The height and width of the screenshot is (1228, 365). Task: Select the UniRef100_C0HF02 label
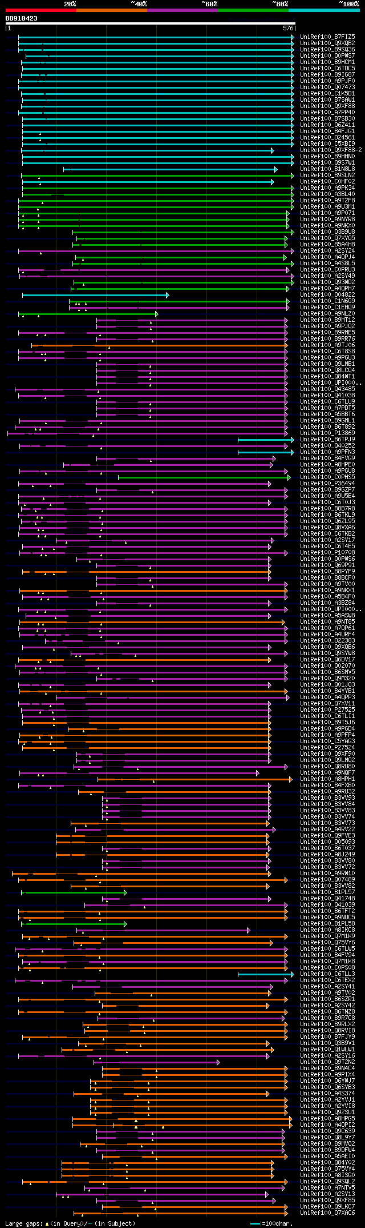tap(327, 181)
